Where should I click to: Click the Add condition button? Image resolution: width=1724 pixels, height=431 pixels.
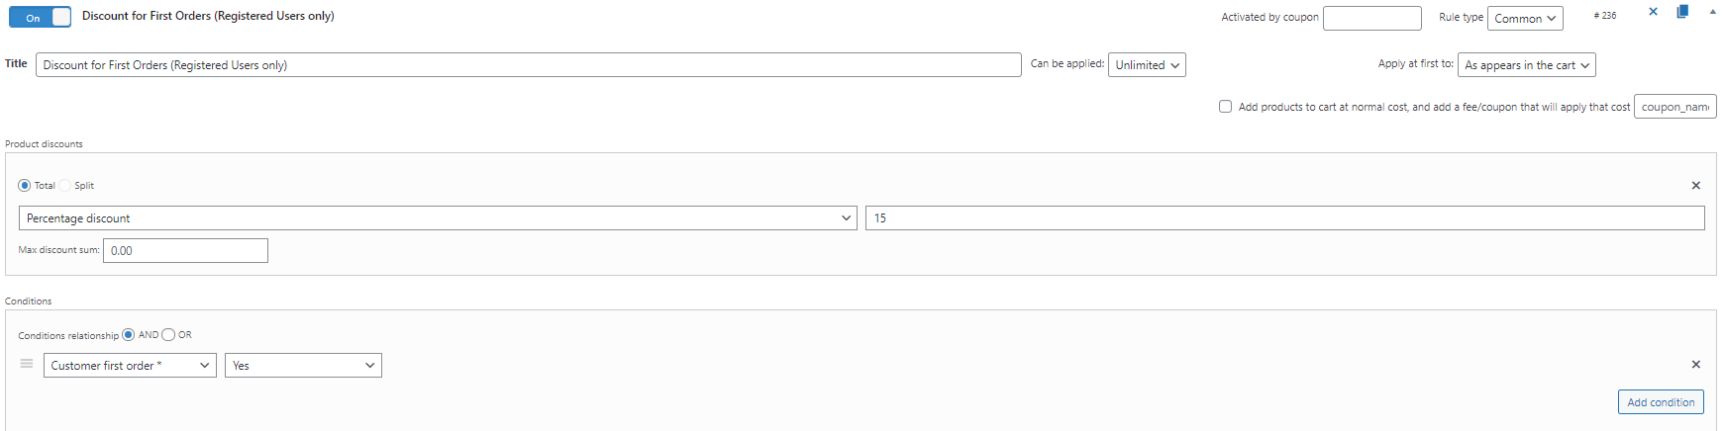pyautogui.click(x=1661, y=402)
